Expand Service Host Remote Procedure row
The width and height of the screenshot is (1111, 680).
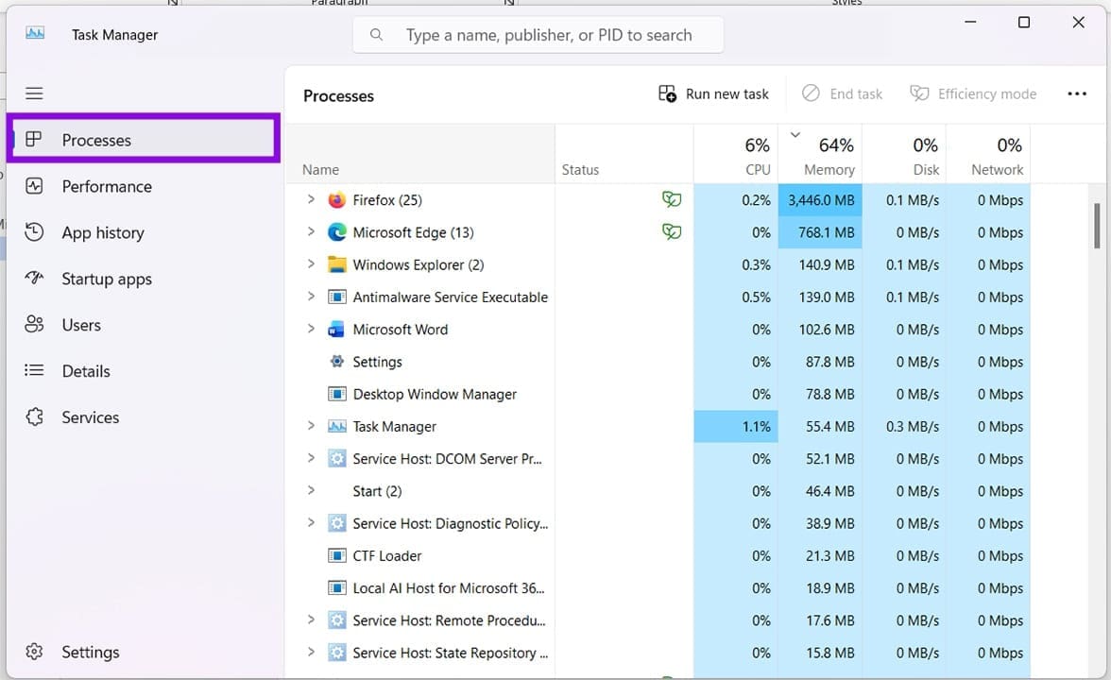pyautogui.click(x=310, y=620)
